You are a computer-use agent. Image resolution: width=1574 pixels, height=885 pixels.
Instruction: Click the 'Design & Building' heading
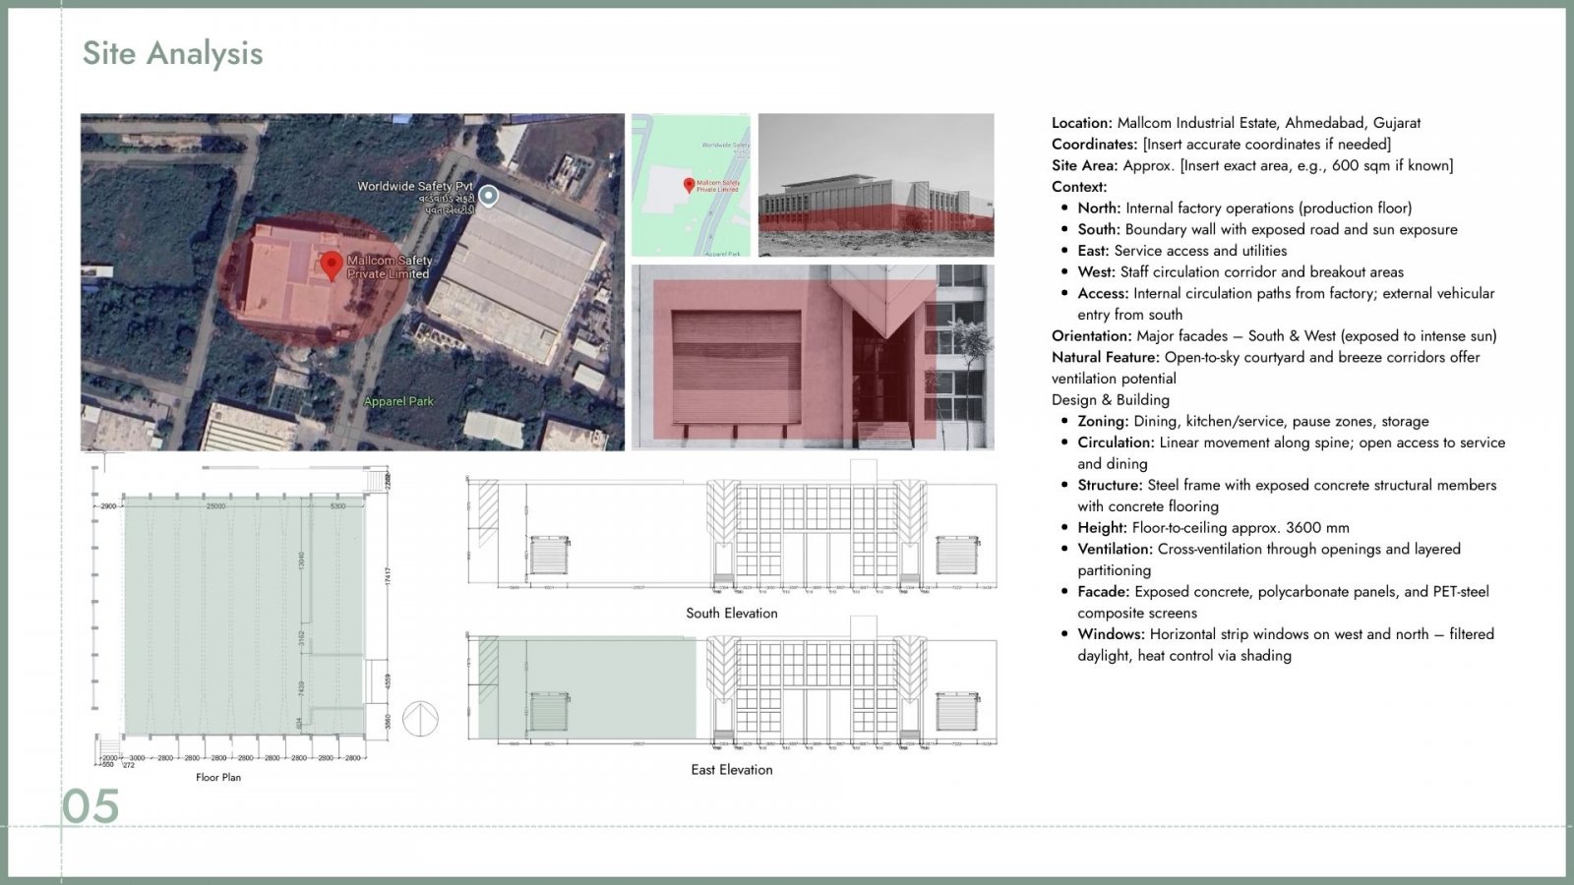click(x=1111, y=399)
